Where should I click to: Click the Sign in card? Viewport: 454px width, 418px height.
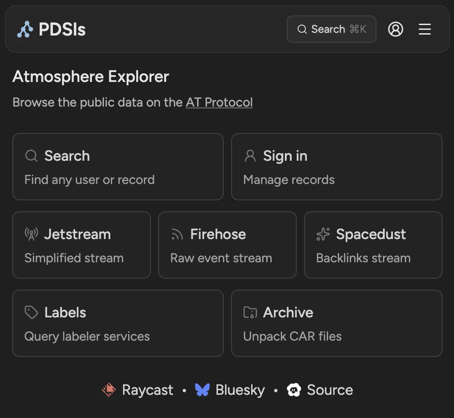click(336, 167)
